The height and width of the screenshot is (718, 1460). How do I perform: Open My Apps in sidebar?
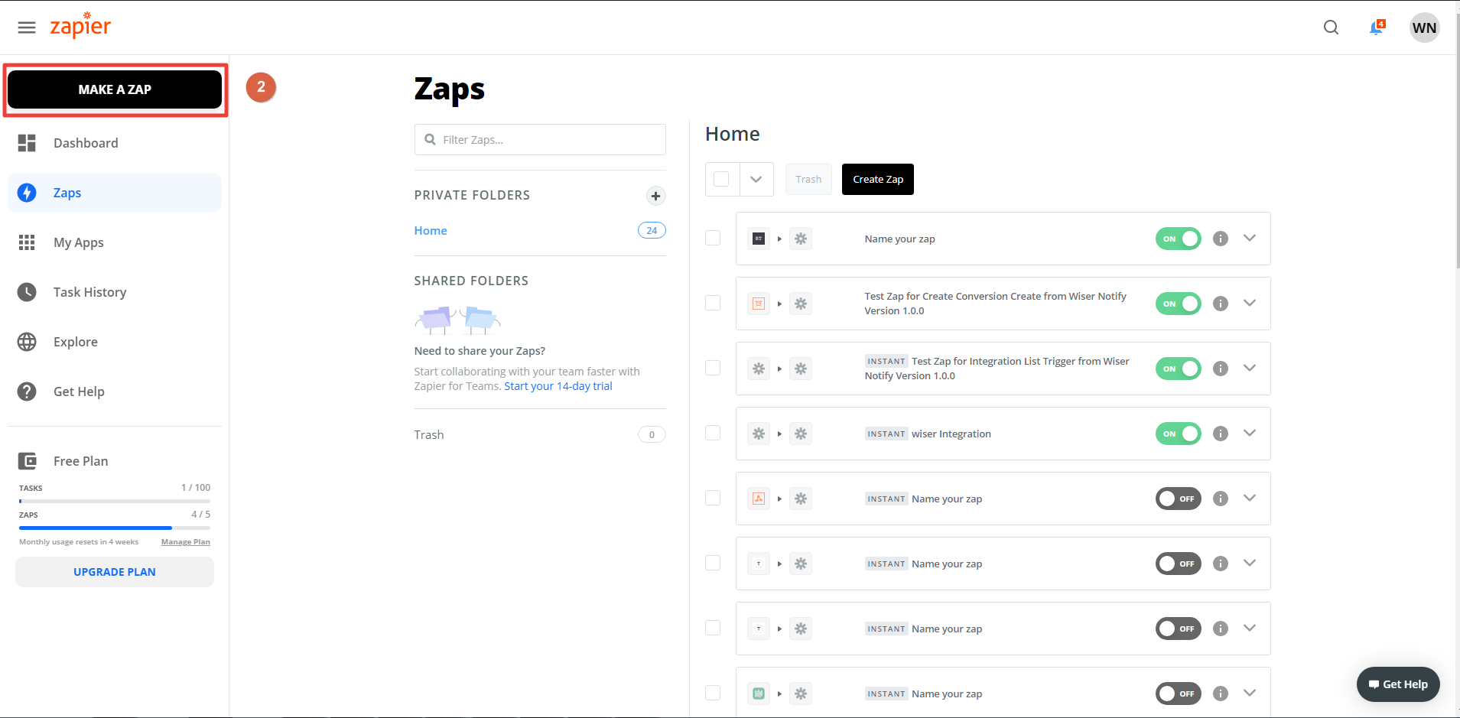pos(115,242)
